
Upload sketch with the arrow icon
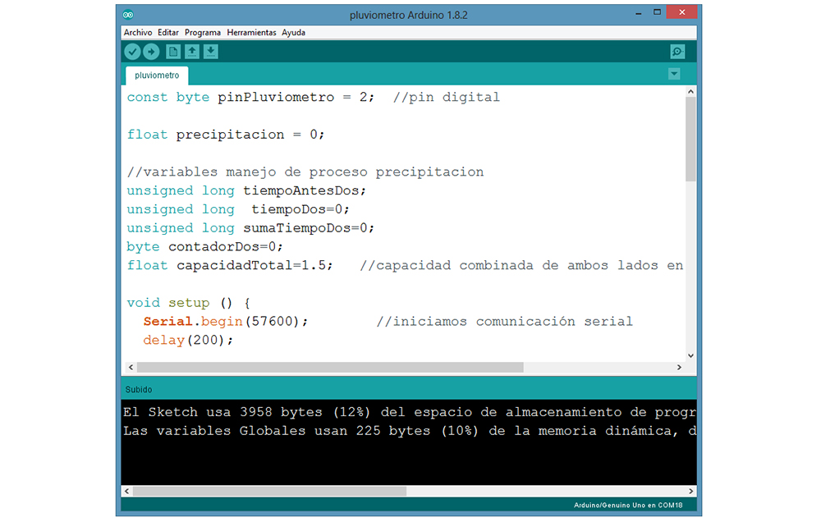click(151, 52)
